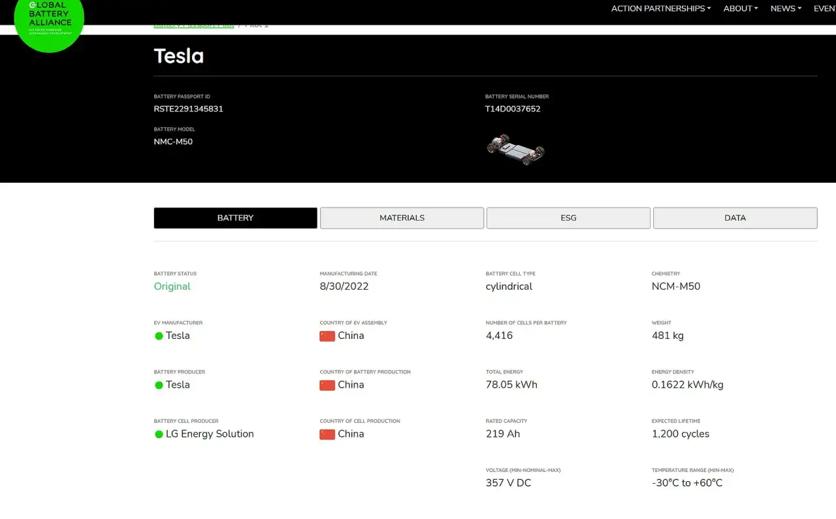Open the Battery Passport Pilot breadcrumb link
836x519 pixels.
(x=194, y=25)
